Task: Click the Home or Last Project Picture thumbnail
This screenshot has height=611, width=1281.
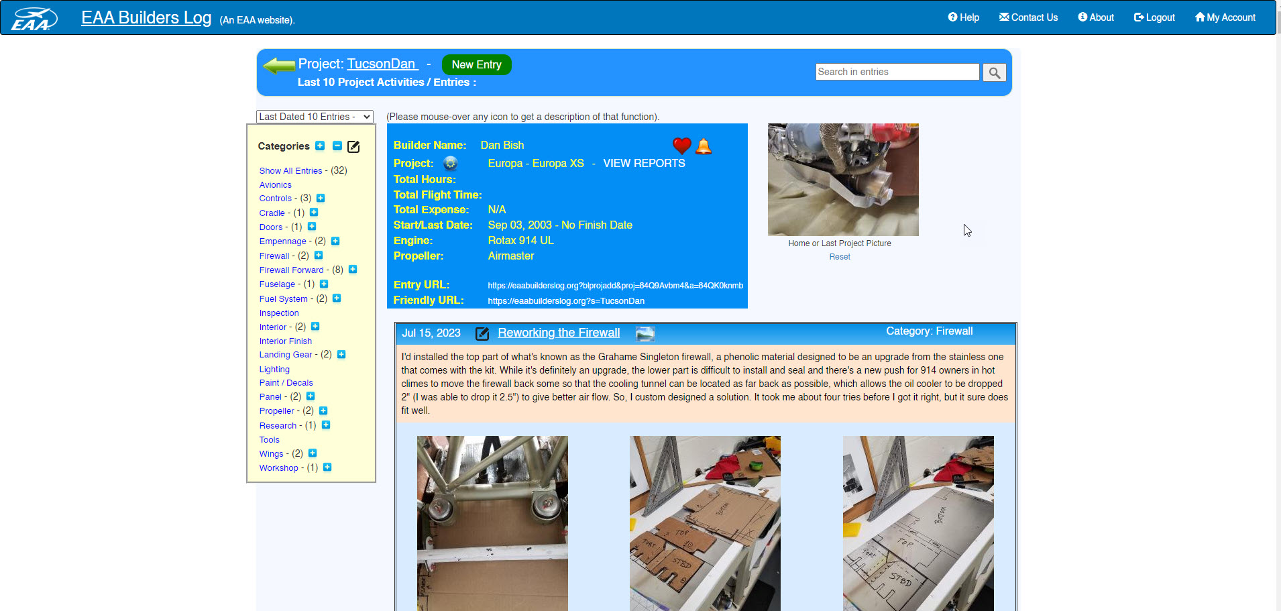Action: coord(842,179)
